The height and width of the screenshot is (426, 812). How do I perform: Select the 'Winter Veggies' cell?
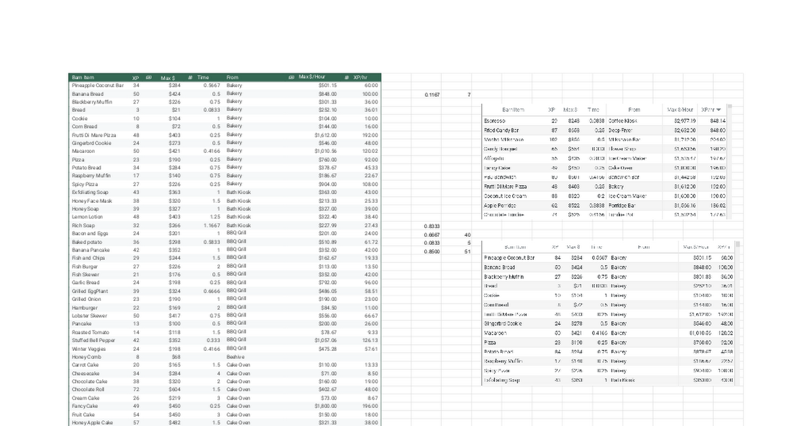tap(89, 348)
